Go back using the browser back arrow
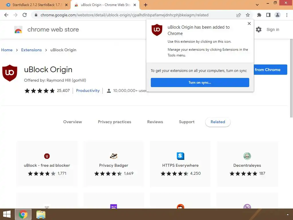 click(x=6, y=15)
